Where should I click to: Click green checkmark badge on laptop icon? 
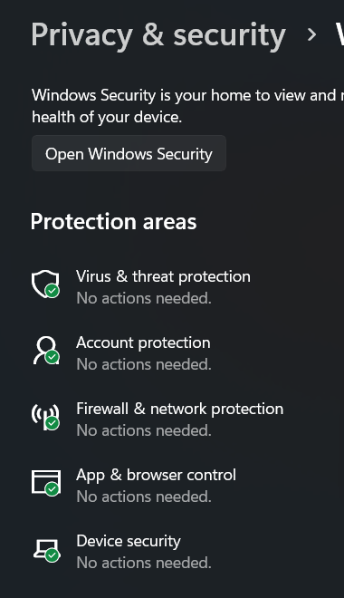point(53,555)
